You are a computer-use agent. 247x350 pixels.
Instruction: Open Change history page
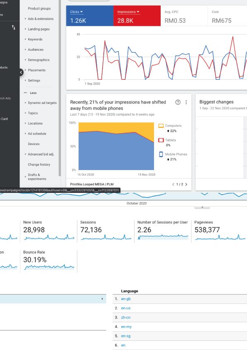(39, 165)
